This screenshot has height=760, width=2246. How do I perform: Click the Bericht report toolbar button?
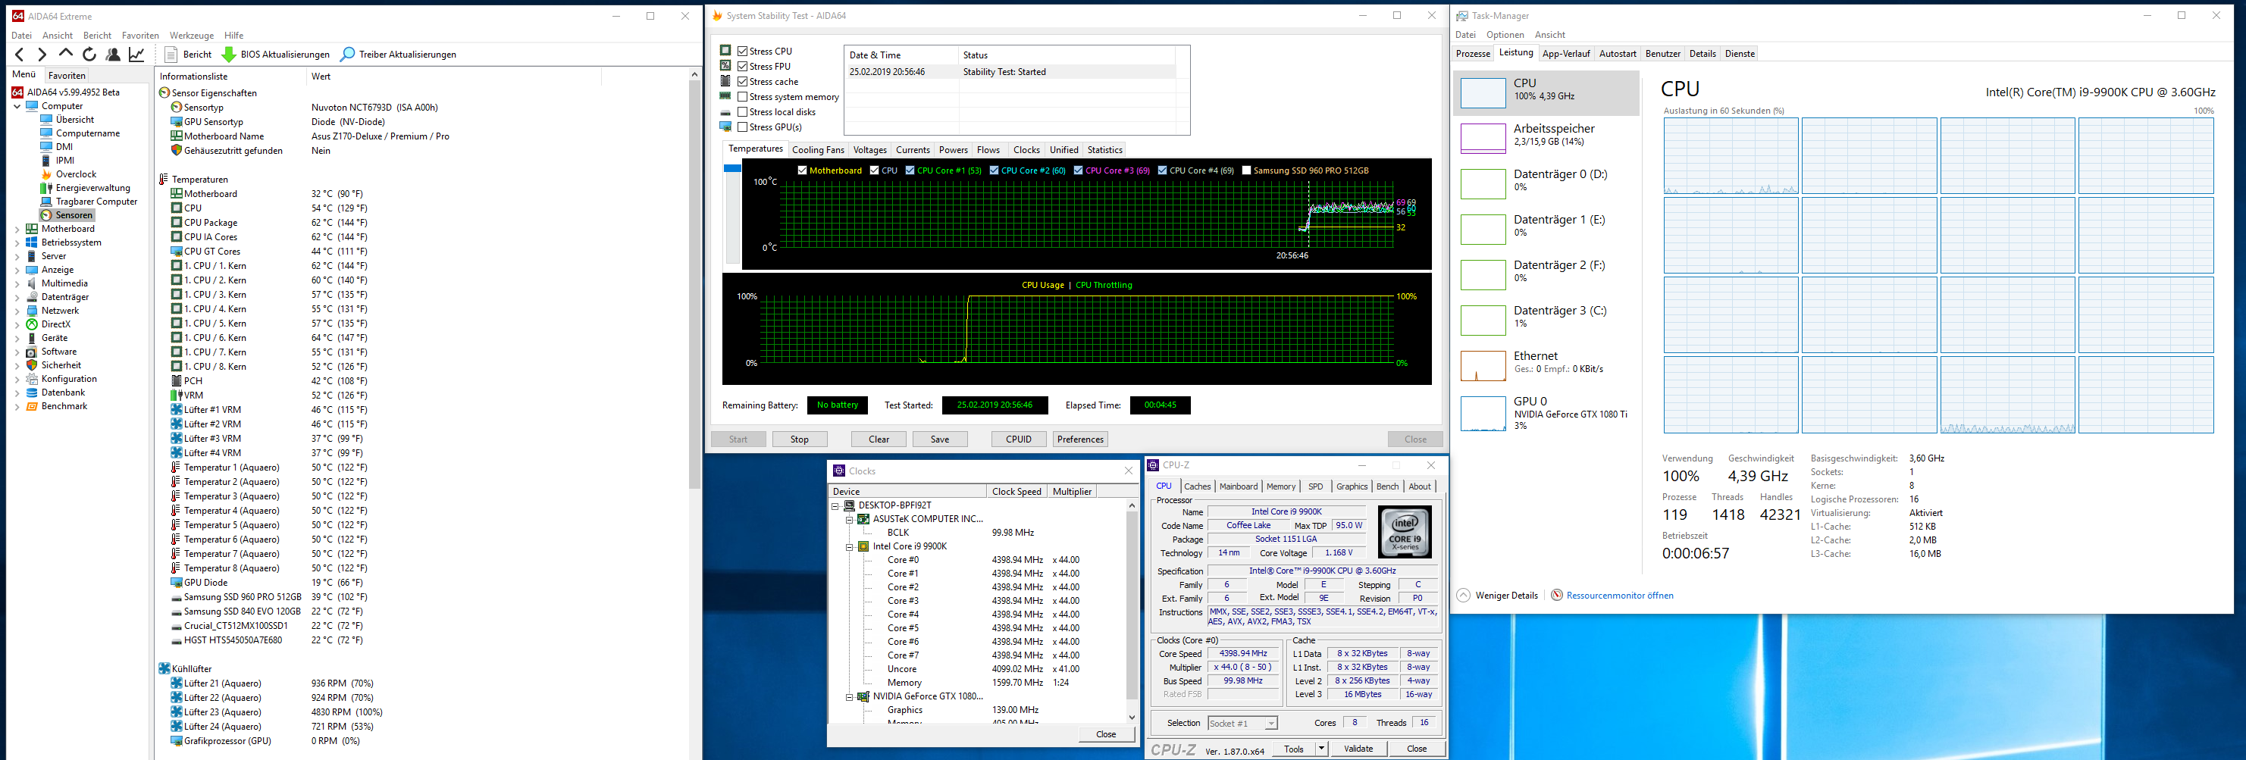(188, 54)
